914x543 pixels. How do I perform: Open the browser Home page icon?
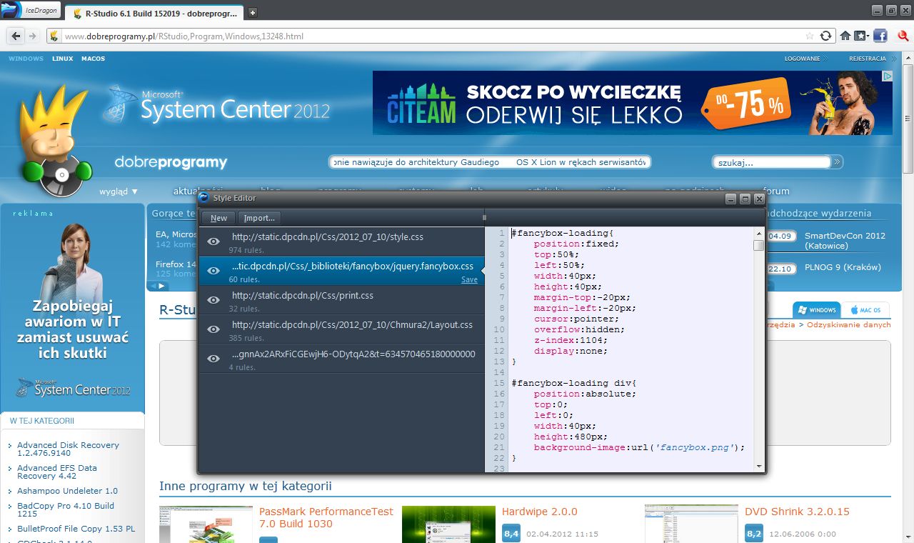click(845, 36)
